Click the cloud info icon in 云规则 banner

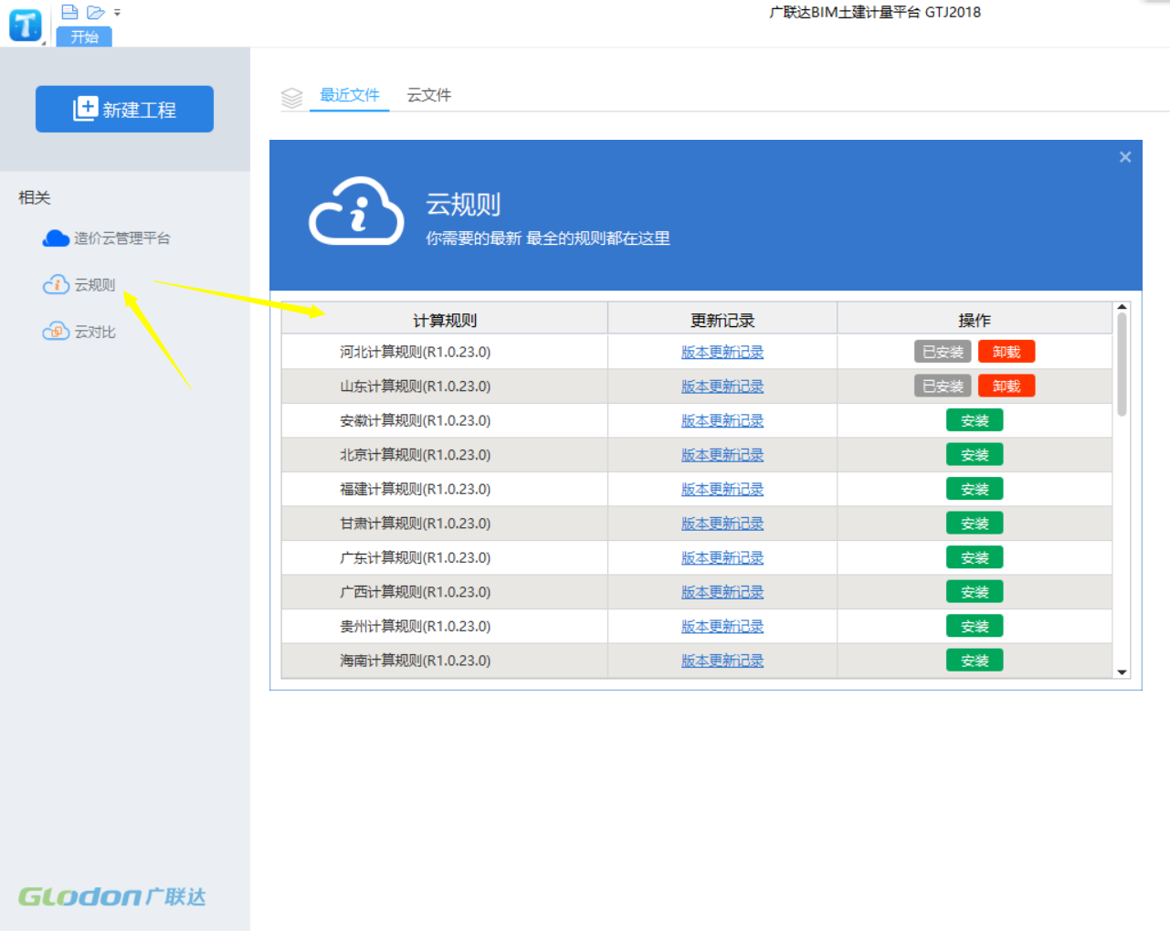[357, 211]
